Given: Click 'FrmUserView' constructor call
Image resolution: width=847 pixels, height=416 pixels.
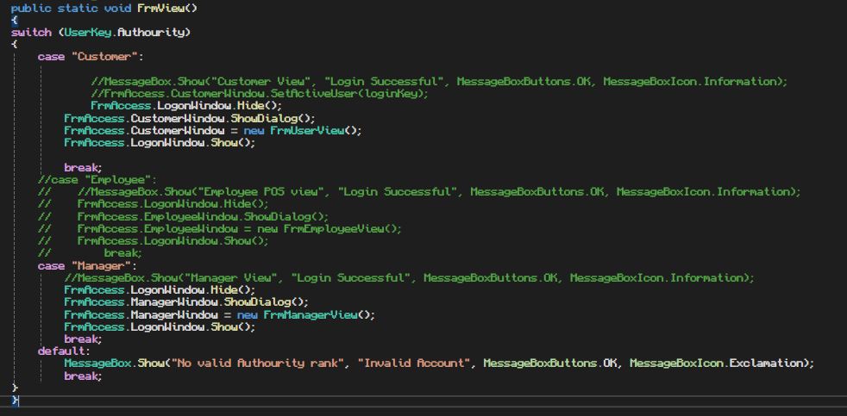Looking at the screenshot, I should pos(307,131).
